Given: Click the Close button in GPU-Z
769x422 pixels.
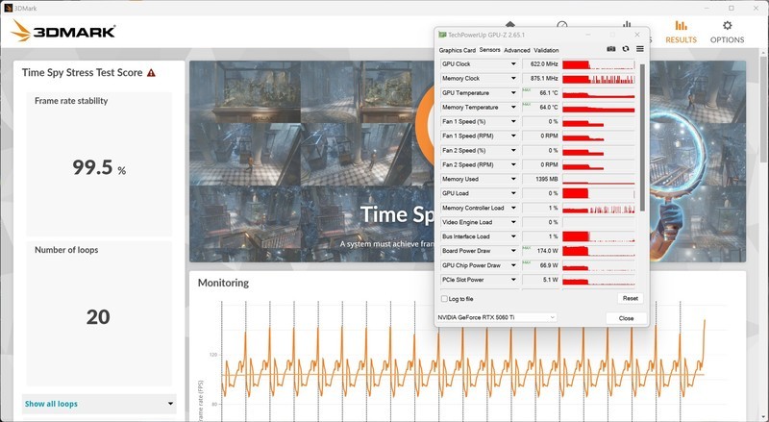Looking at the screenshot, I should [627, 318].
